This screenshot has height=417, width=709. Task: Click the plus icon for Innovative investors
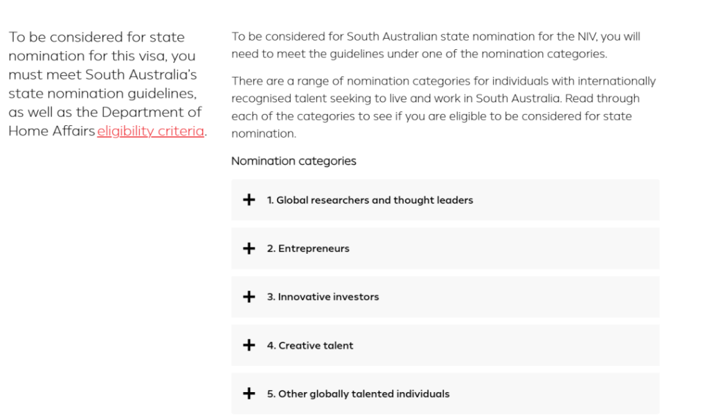click(249, 297)
